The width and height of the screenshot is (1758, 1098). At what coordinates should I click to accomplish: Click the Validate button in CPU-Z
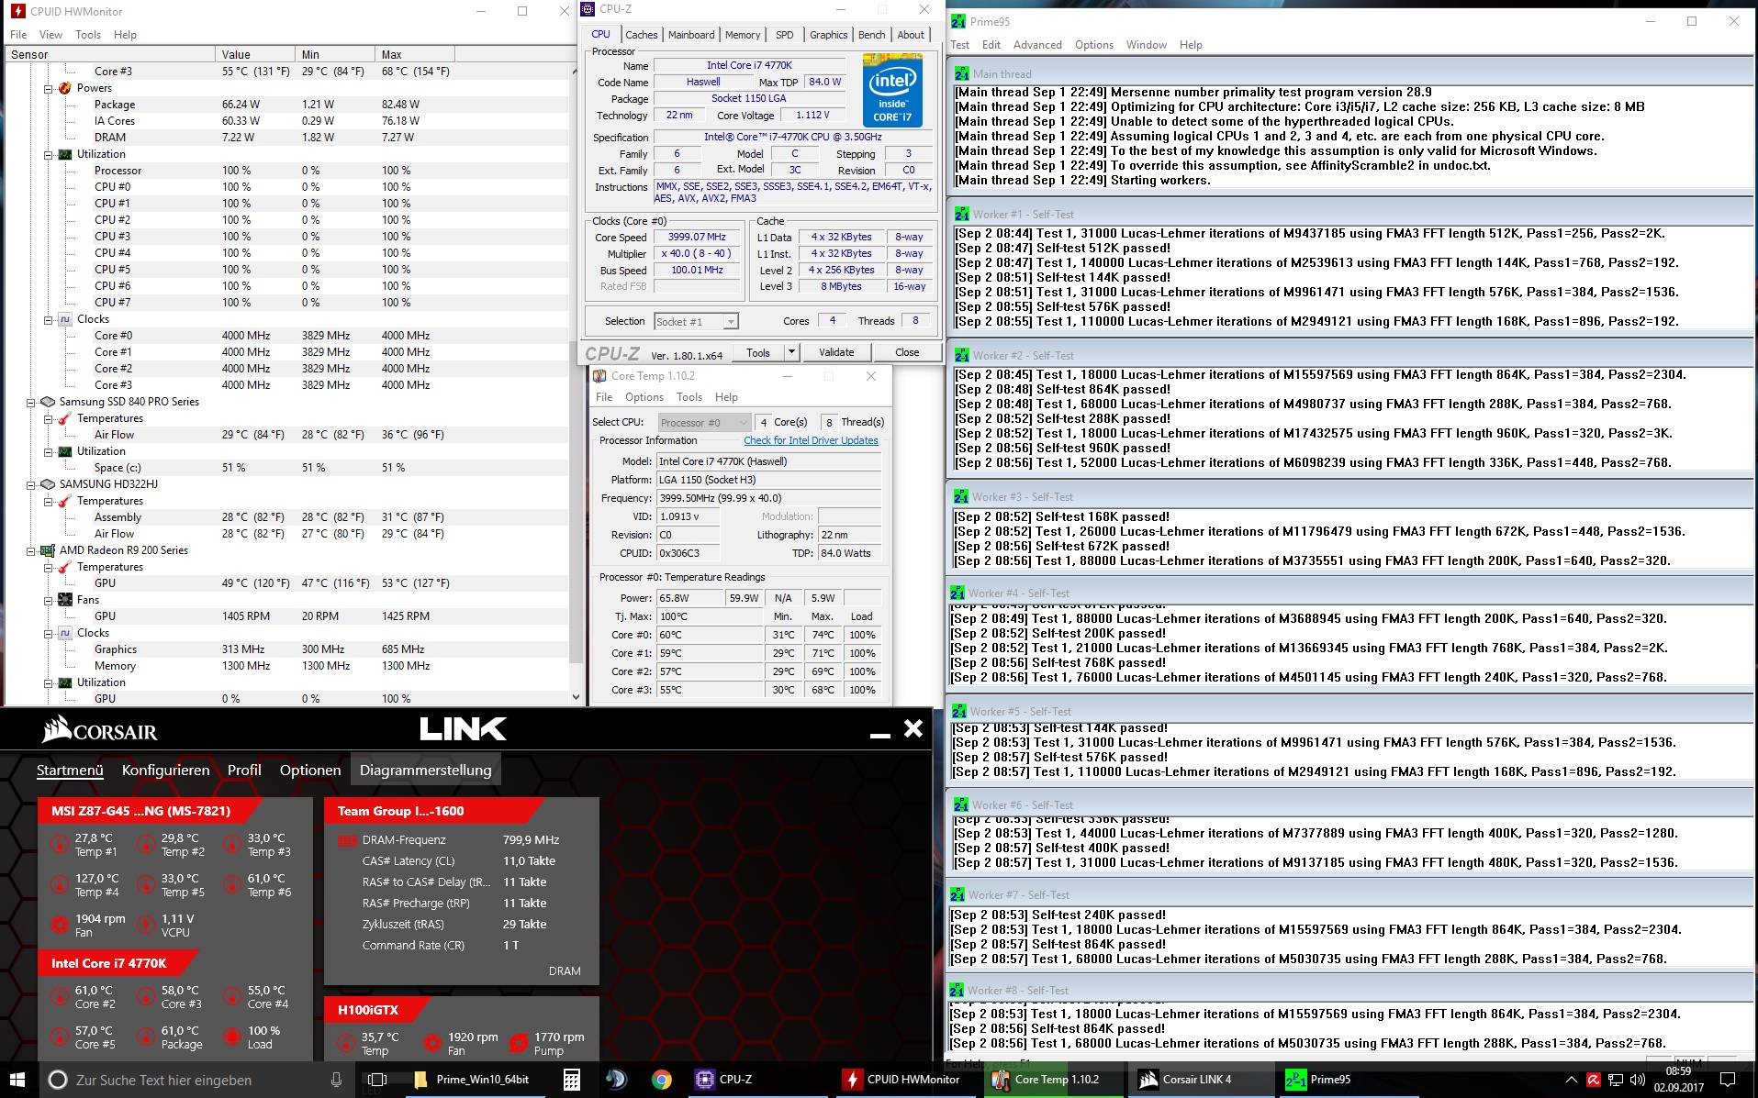(836, 352)
